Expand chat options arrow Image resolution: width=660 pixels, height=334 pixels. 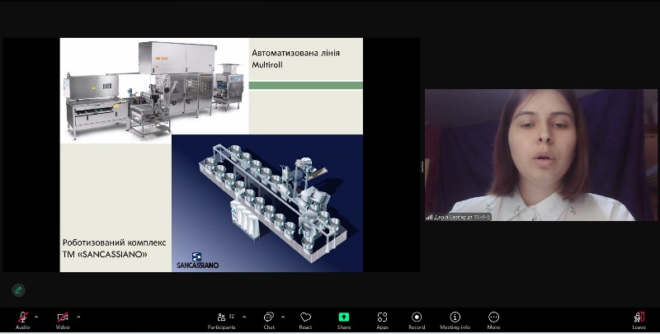click(283, 317)
